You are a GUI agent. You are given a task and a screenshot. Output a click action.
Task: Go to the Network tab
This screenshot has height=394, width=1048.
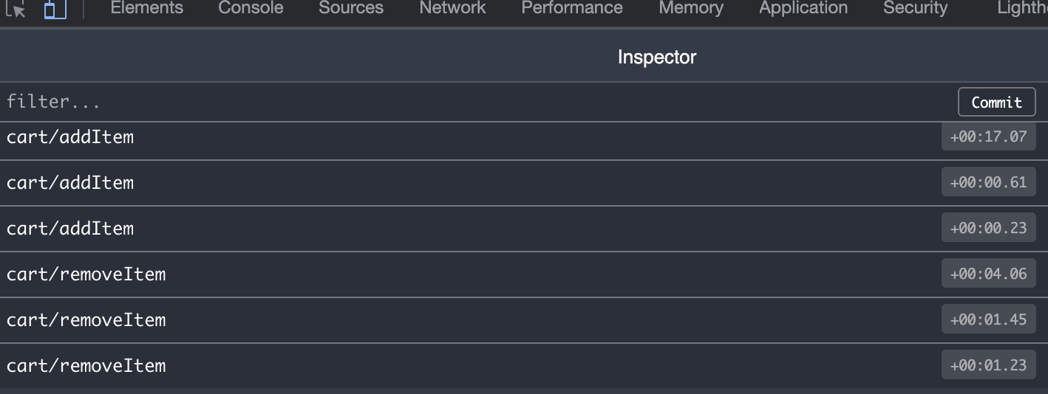click(452, 8)
